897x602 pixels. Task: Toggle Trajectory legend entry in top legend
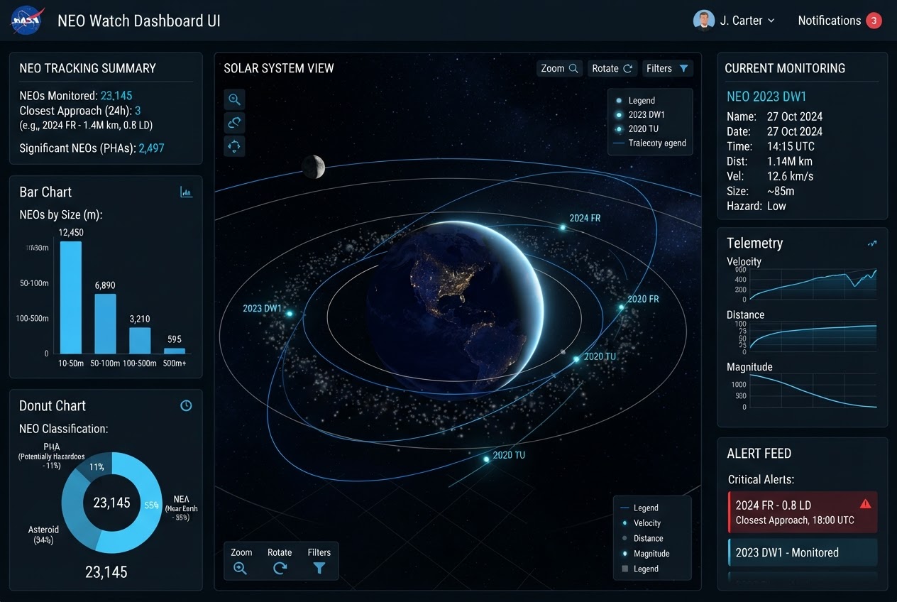pos(649,143)
